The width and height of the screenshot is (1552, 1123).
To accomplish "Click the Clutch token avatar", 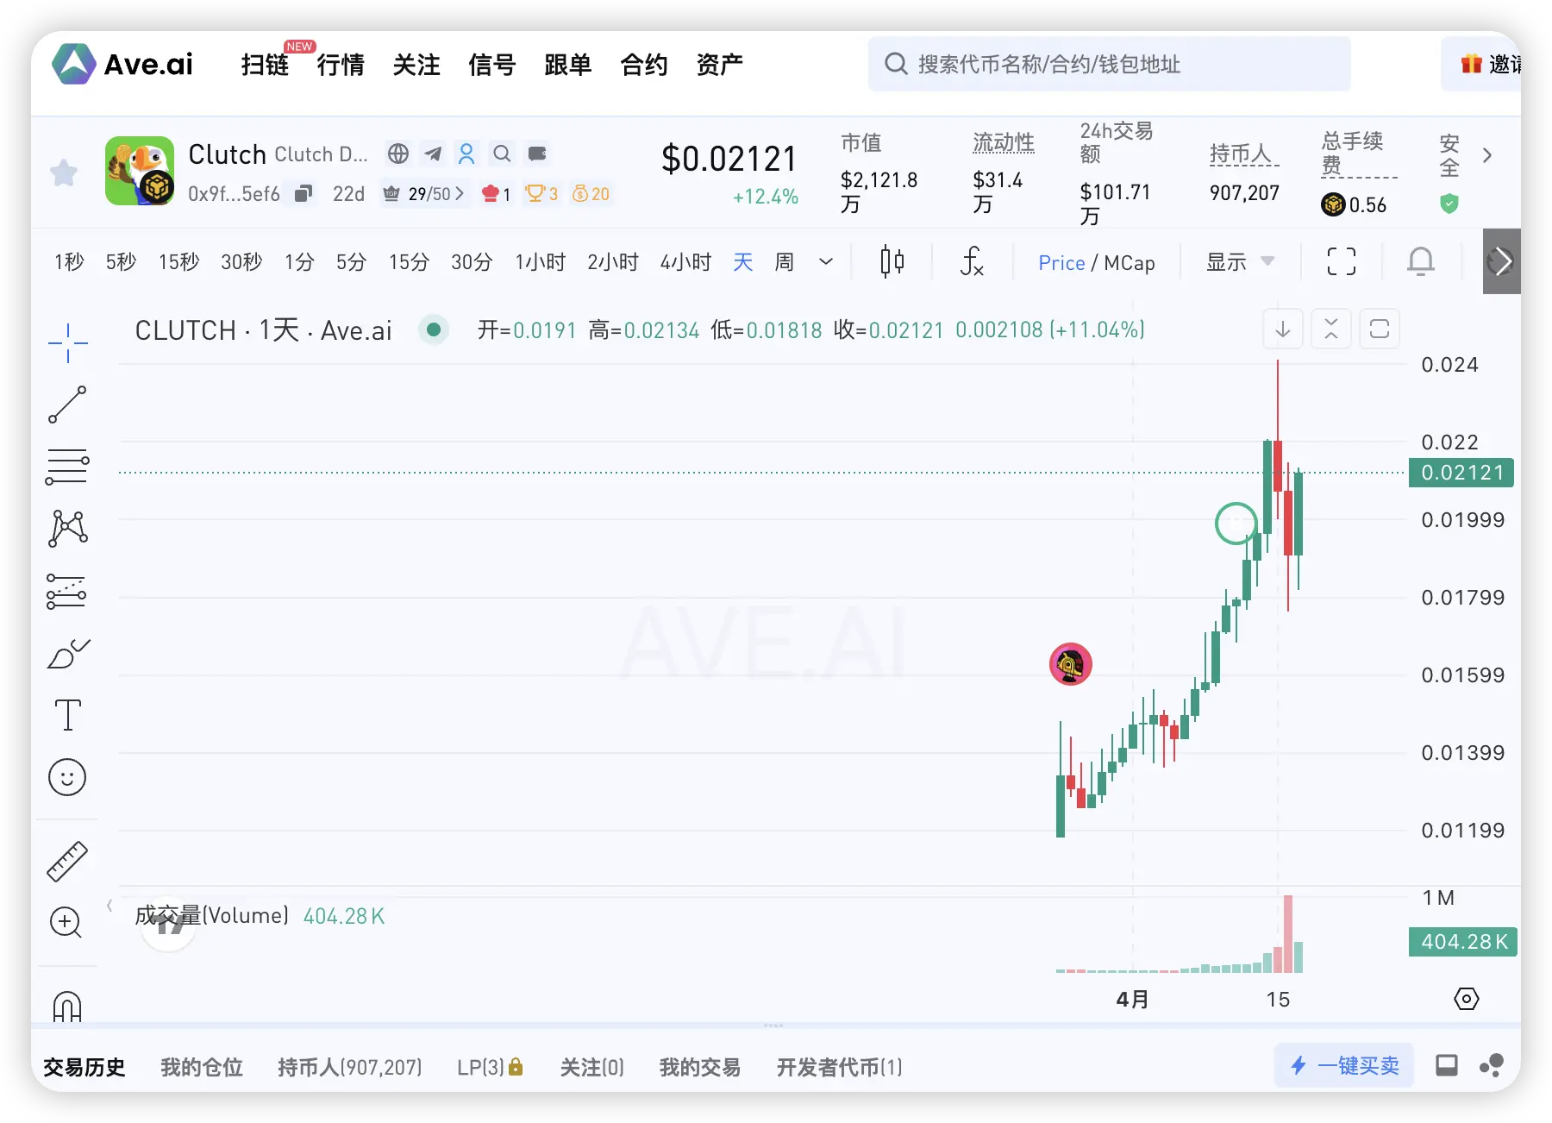I will pos(140,171).
